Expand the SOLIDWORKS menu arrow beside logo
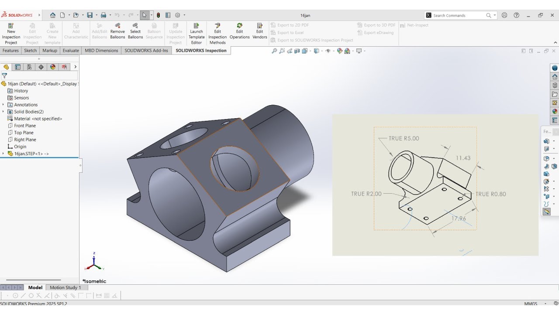The width and height of the screenshot is (559, 314). pos(39,15)
